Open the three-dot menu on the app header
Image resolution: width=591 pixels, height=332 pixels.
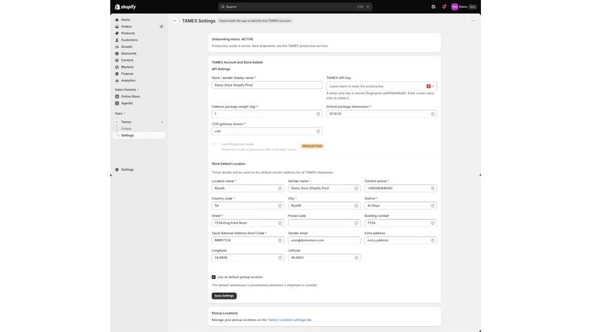473,21
